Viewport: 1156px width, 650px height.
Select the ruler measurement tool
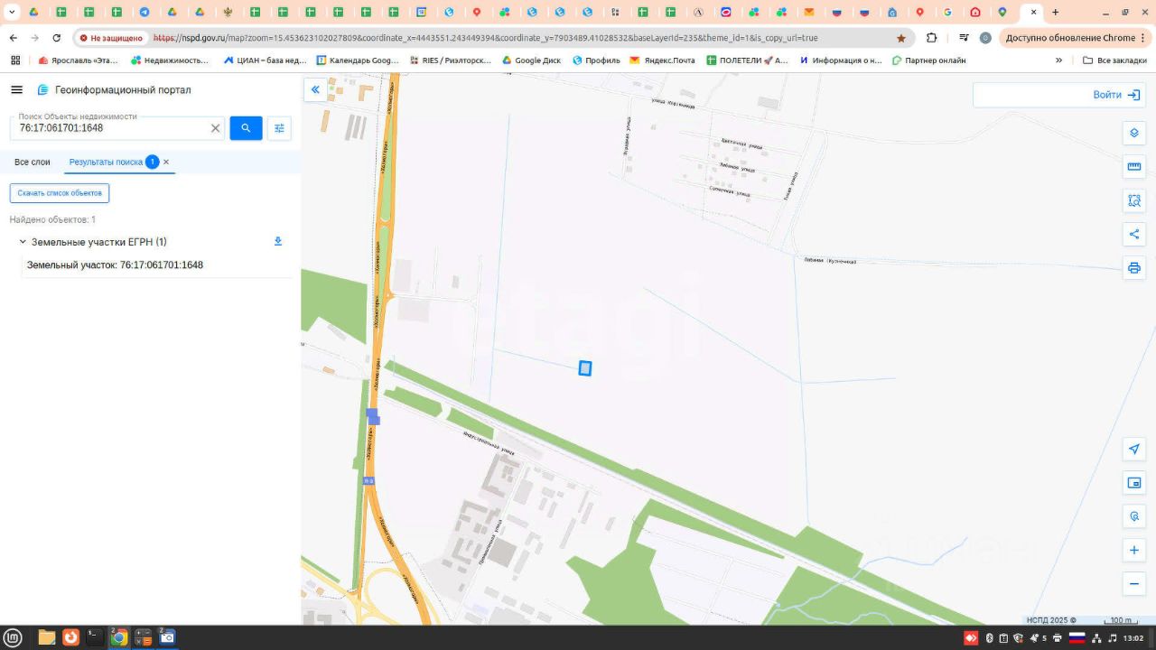[1134, 167]
